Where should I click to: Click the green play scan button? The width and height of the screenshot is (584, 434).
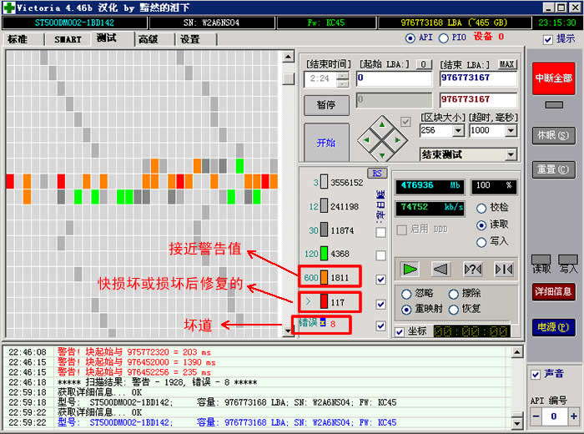410,269
